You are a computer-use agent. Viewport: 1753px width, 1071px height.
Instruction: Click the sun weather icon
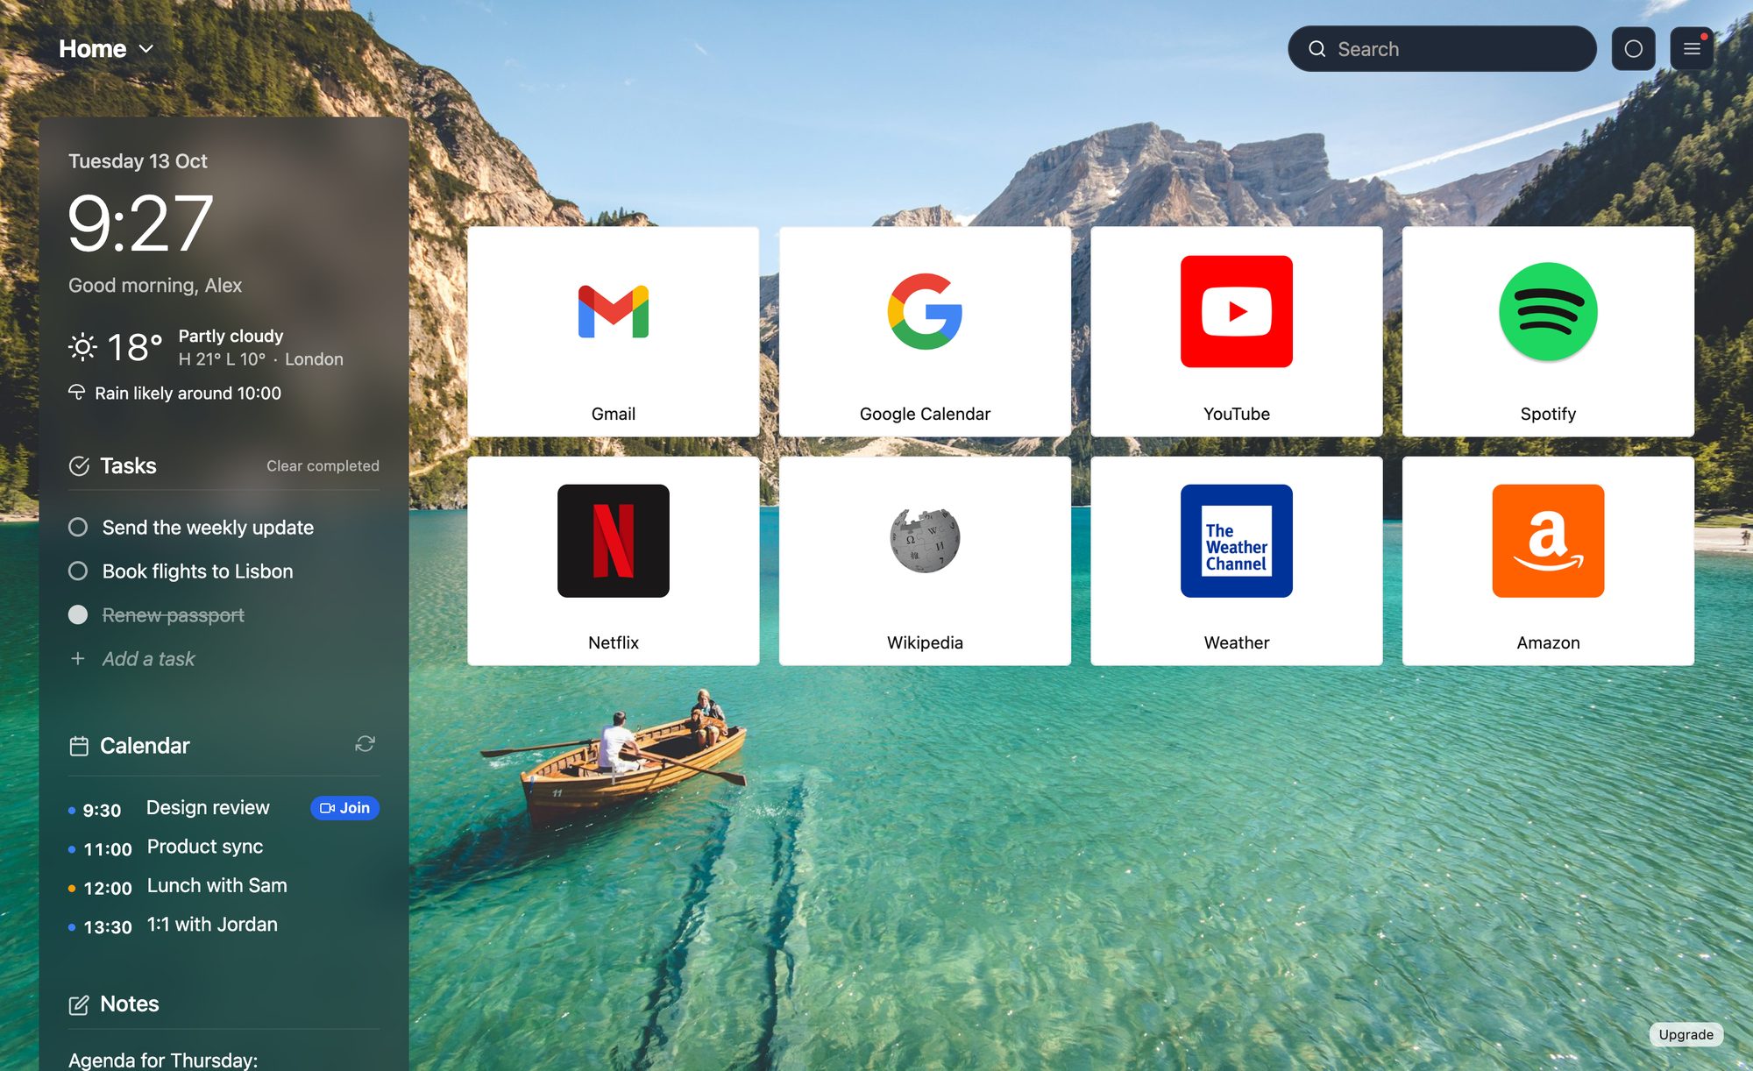click(x=82, y=347)
